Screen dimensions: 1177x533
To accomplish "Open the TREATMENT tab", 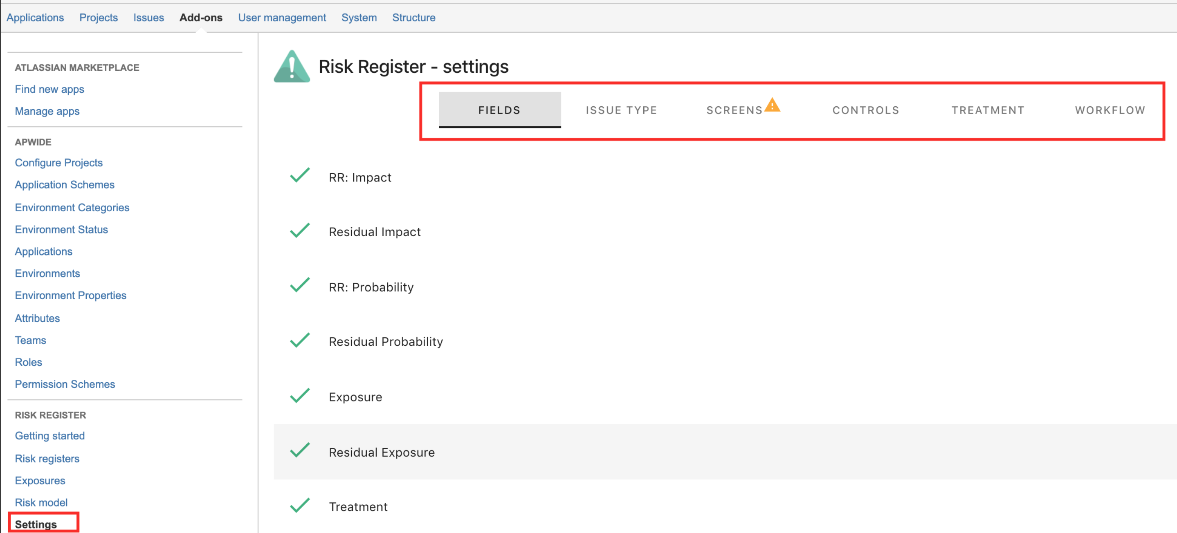I will click(x=988, y=110).
